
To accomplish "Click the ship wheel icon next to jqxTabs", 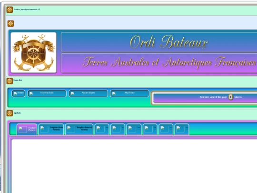I will click(x=10, y=113).
